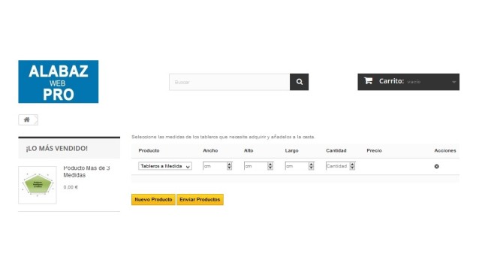Click the Alabaz Web Pro logo
485x275 pixels.
click(x=58, y=81)
